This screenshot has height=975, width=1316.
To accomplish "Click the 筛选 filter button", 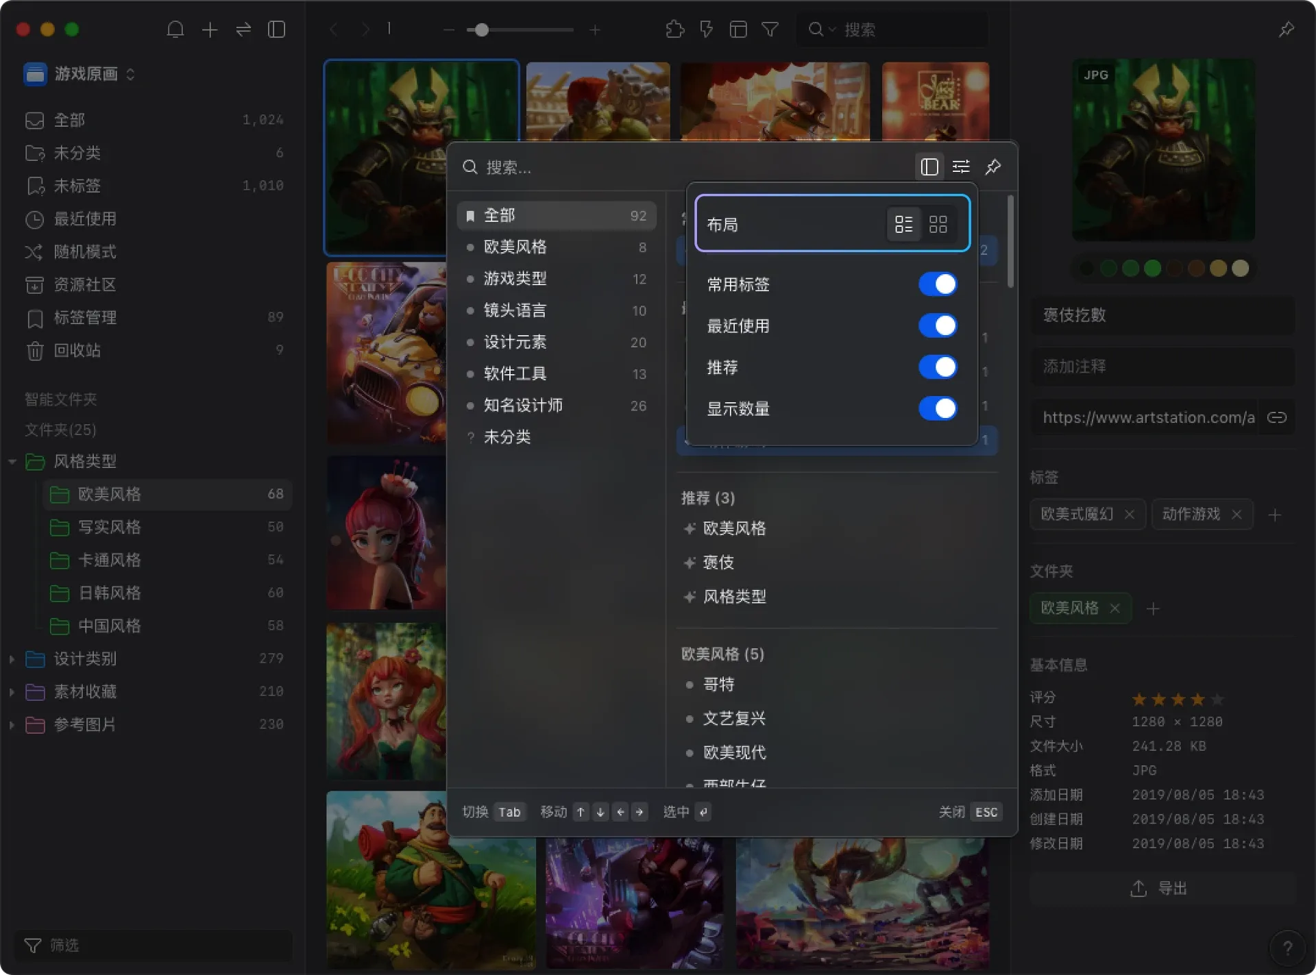I will tap(154, 945).
